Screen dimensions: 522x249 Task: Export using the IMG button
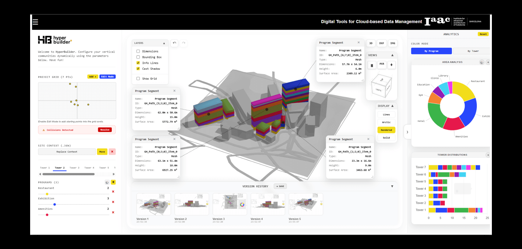(x=393, y=43)
